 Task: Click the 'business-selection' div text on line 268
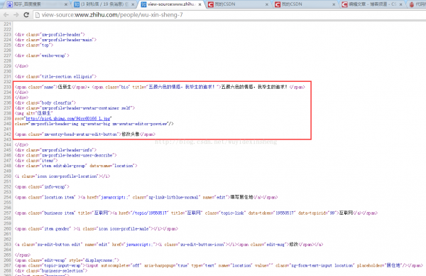click(x=51, y=271)
